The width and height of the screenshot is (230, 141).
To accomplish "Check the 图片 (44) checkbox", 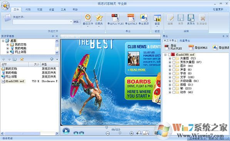I will coord(174,66).
